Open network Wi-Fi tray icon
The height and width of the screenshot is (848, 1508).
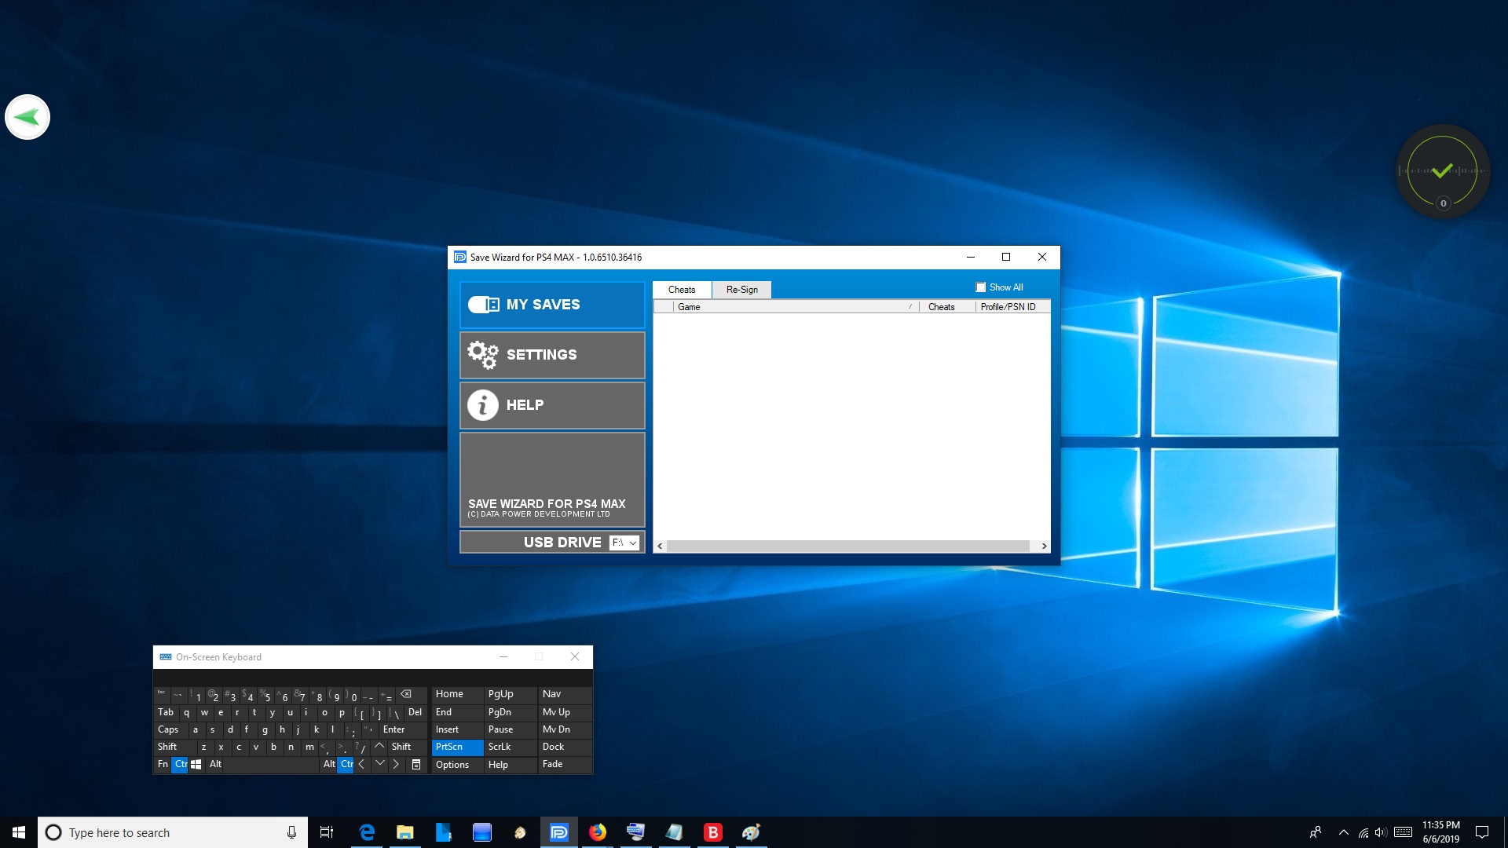(x=1363, y=832)
